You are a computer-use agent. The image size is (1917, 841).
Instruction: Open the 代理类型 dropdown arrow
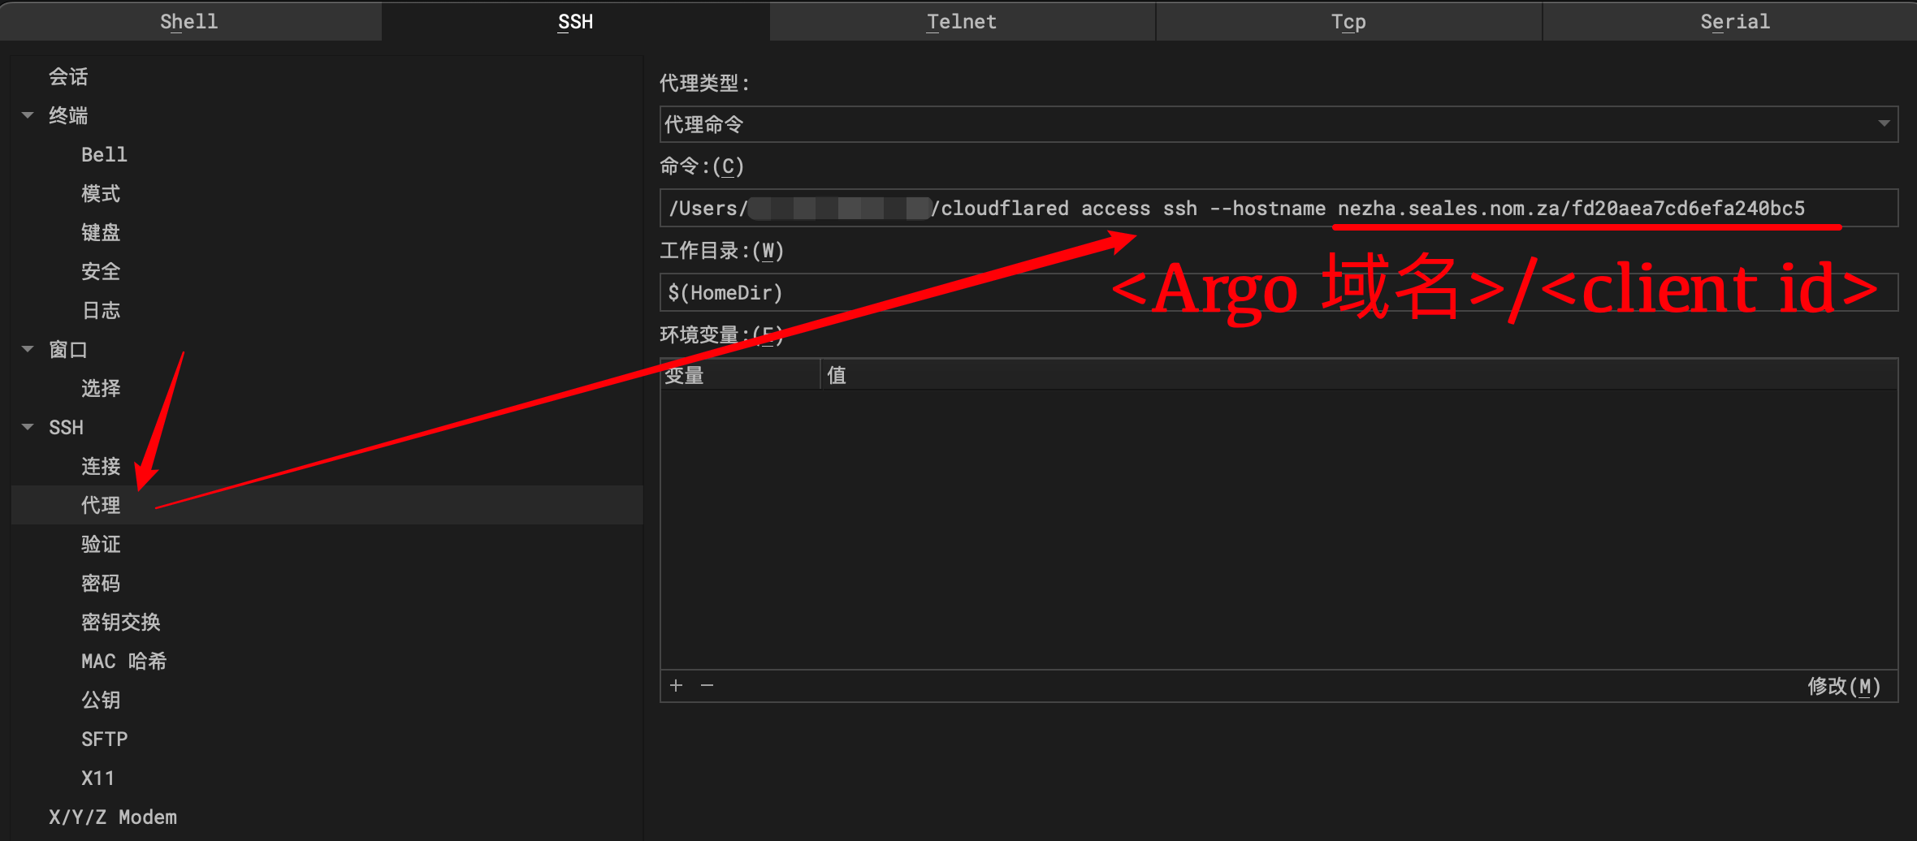click(1885, 123)
